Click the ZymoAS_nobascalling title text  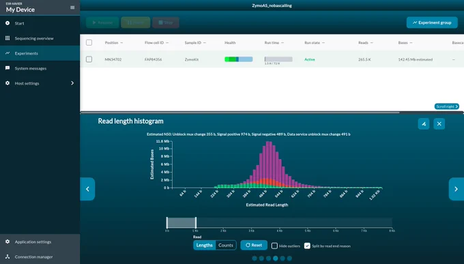(x=272, y=5)
